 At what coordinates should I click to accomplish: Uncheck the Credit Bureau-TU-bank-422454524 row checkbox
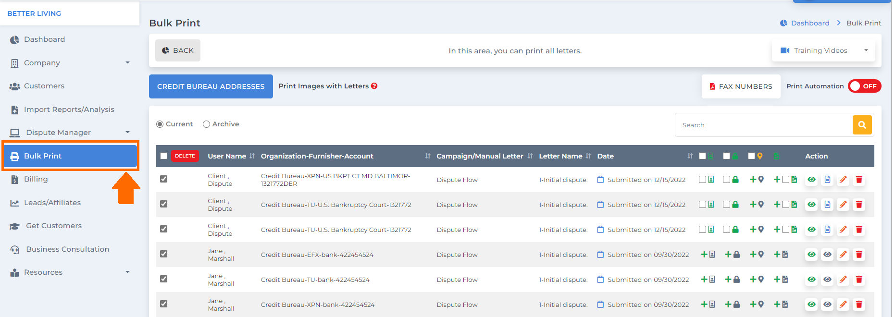click(x=163, y=279)
